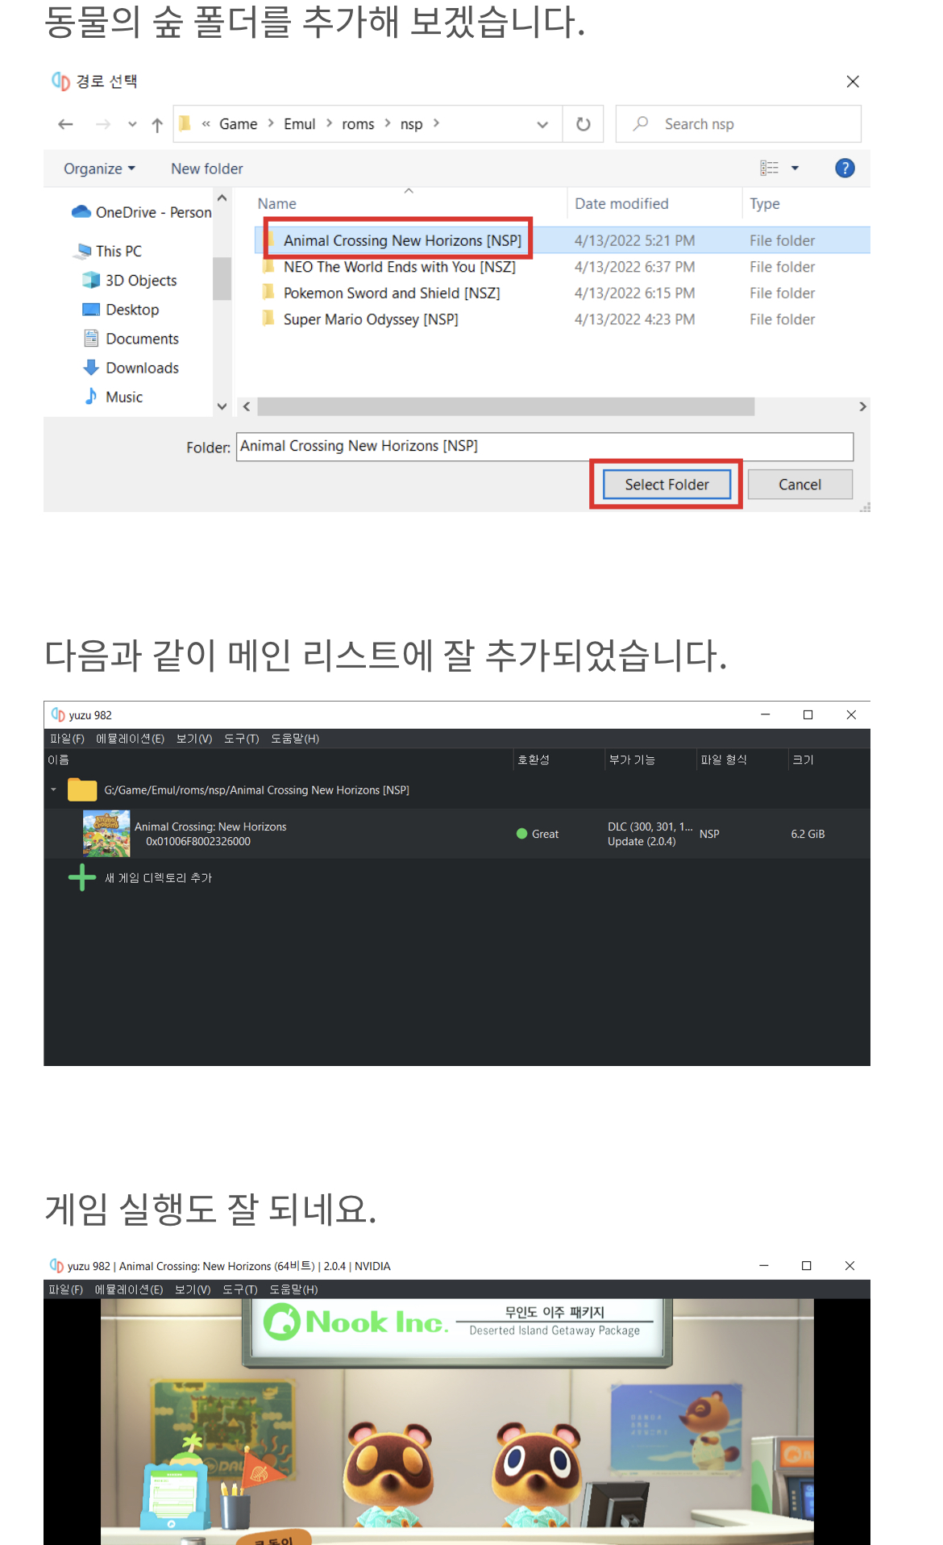Screen dimensions: 943x1545
Task: Sort game list by 크기 column
Action: [803, 760]
